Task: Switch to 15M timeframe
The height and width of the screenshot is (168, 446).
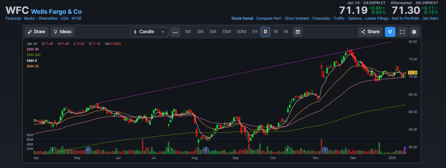Action: (226, 32)
